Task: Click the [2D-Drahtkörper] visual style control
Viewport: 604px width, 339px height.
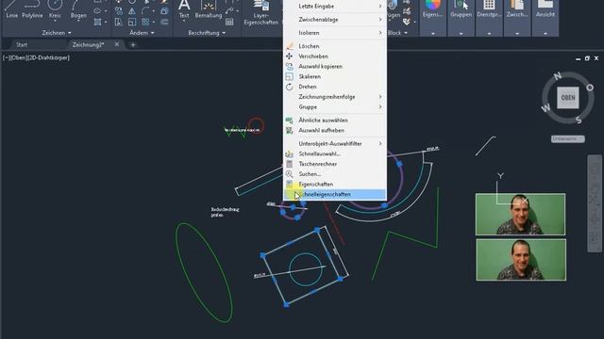Action: coord(48,57)
